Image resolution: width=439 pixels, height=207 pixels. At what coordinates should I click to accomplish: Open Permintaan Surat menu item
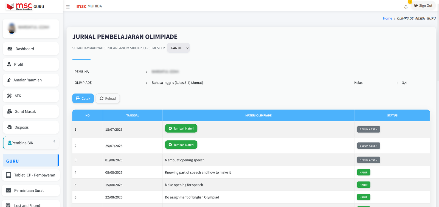tap(31, 191)
